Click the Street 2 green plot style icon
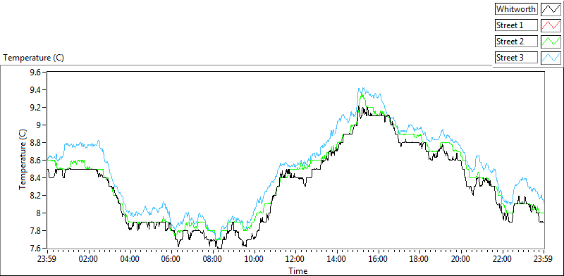This screenshot has width=564, height=276. (551, 42)
